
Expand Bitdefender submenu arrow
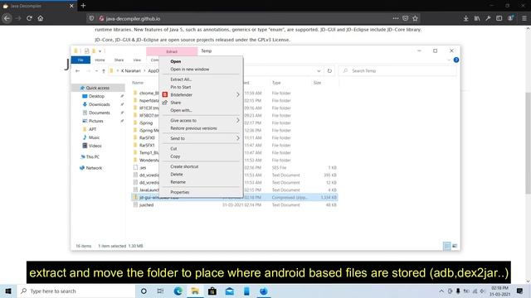coord(238,95)
